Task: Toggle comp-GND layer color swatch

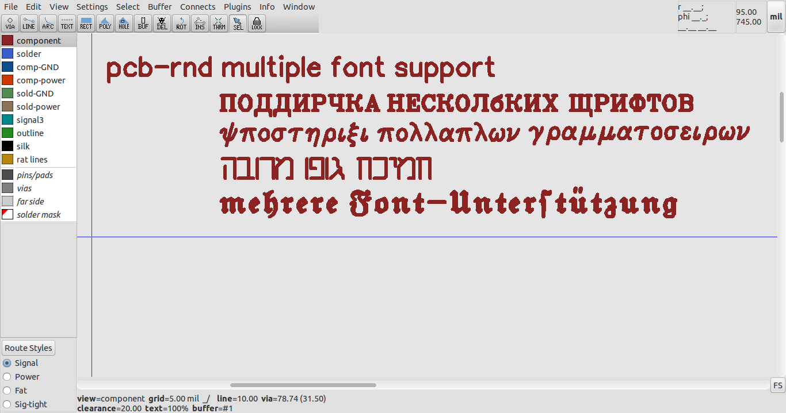Action: click(x=7, y=67)
